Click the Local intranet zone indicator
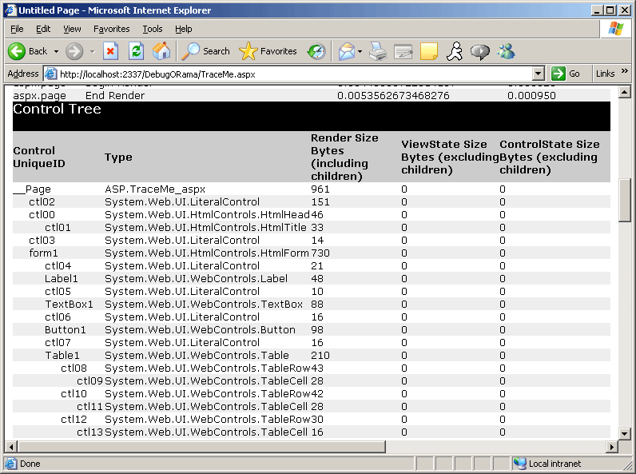The width and height of the screenshot is (636, 474). click(548, 464)
